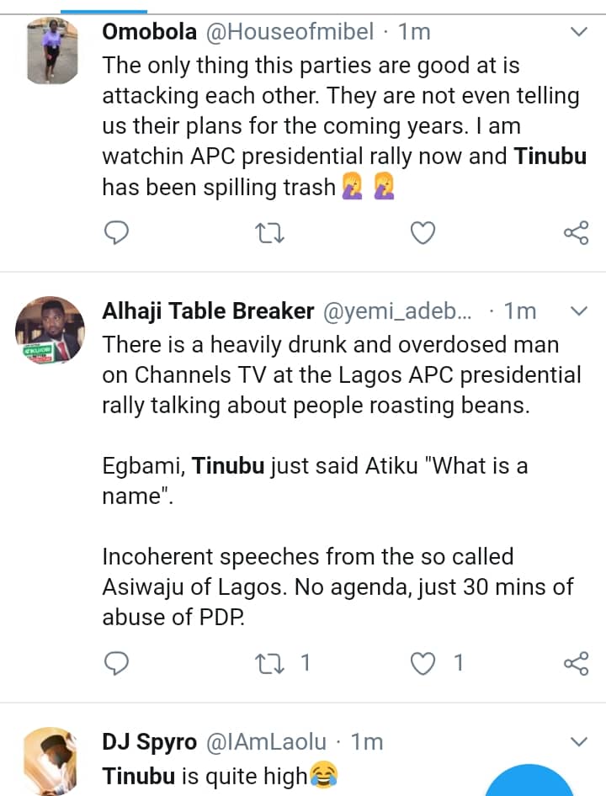
Task: Retweet Omobola's tweet about parties
Action: click(x=268, y=232)
